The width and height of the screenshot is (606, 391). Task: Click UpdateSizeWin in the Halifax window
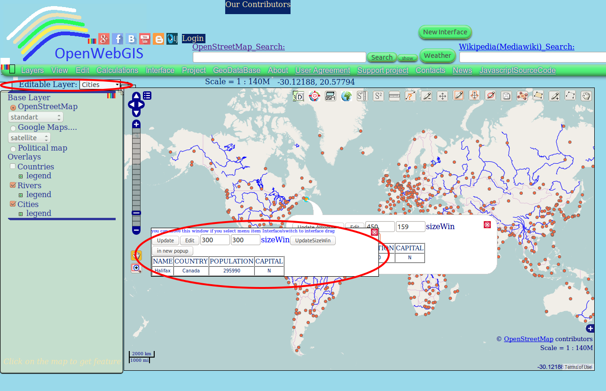(313, 240)
